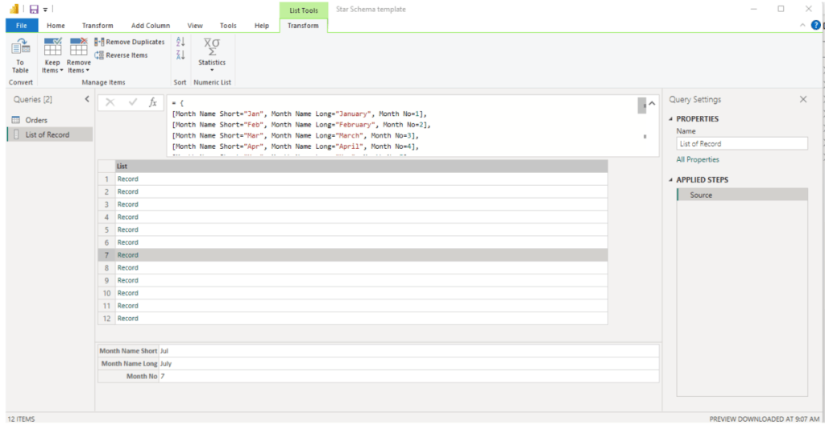The height and width of the screenshot is (425, 825).
Task: Click the fx formula button
Action: 152,102
